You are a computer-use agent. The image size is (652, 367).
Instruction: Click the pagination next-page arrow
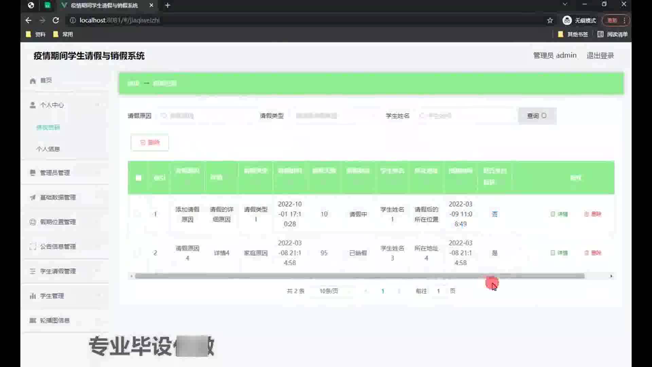[x=399, y=291]
